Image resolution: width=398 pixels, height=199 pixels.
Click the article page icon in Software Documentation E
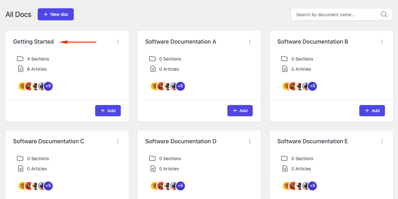[285, 168]
